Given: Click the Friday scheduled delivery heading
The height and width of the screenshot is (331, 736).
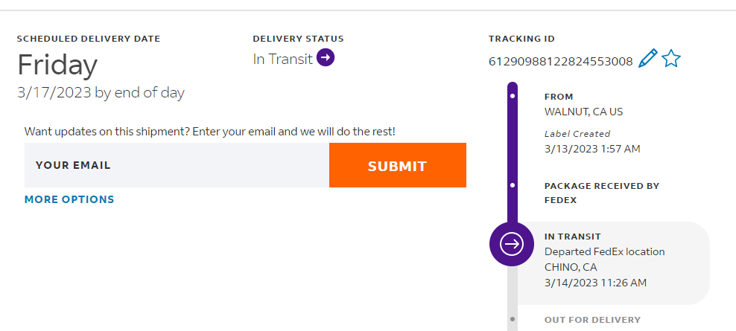Looking at the screenshot, I should tap(57, 66).
